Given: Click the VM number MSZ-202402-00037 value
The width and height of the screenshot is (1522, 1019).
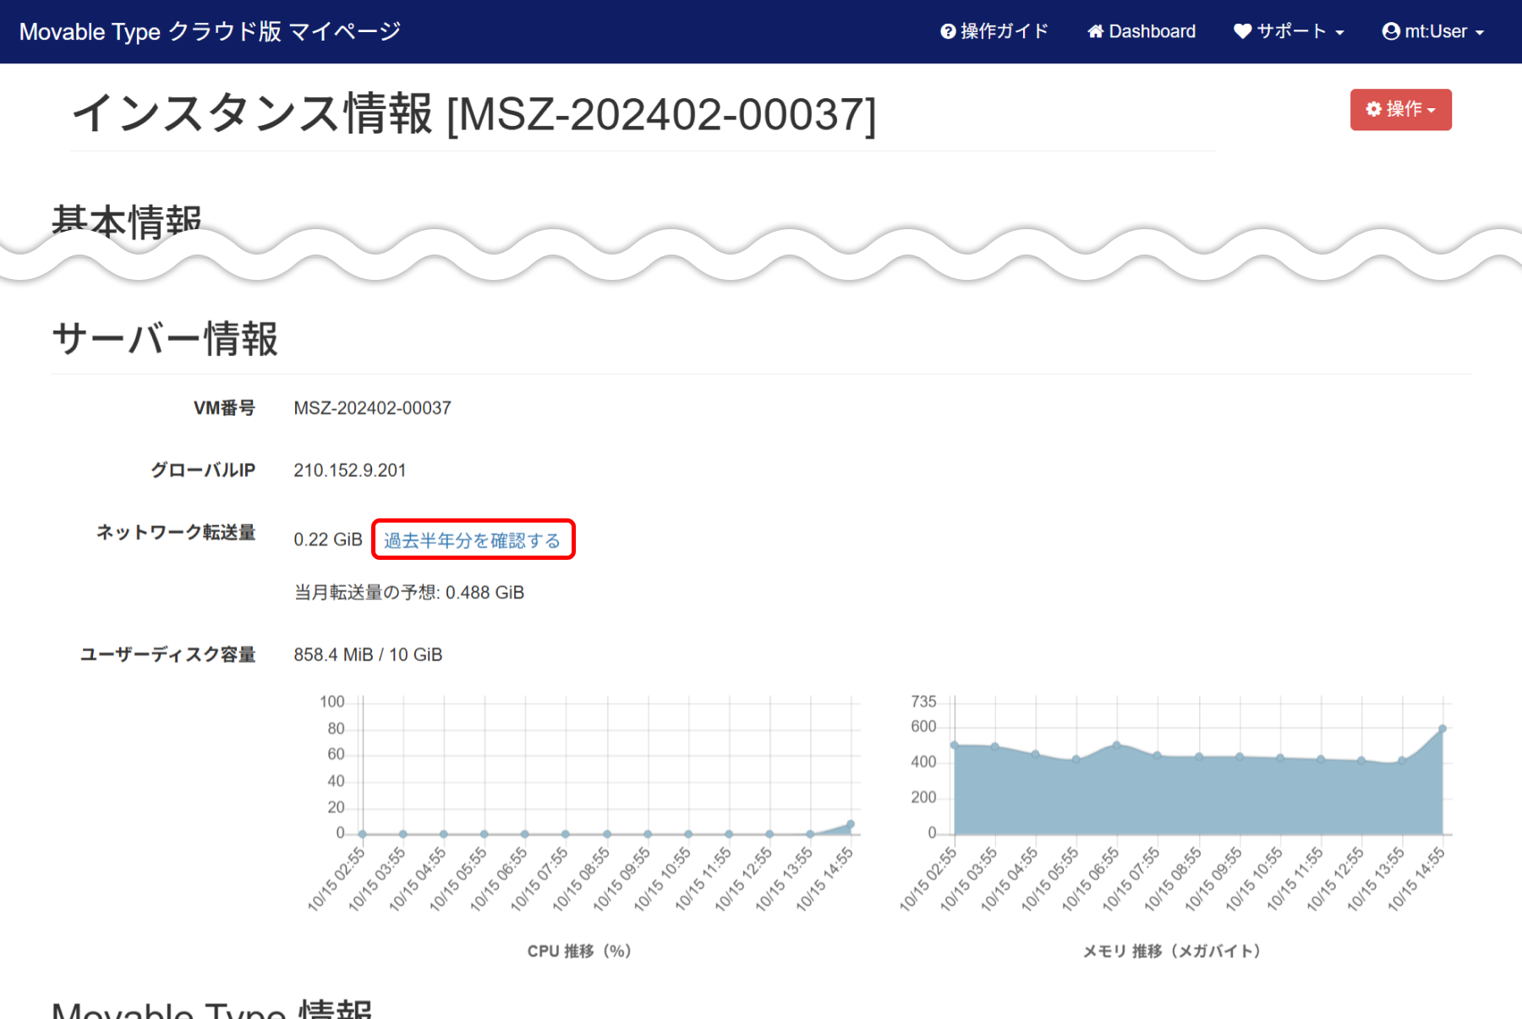Looking at the screenshot, I should [x=372, y=408].
